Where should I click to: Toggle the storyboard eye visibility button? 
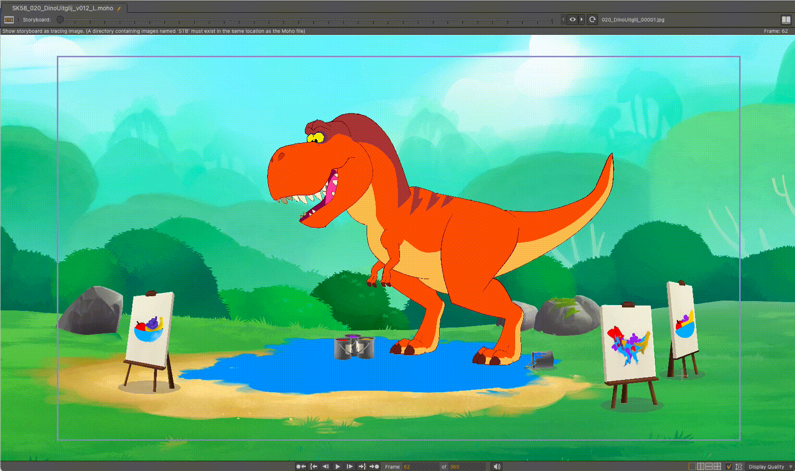(572, 20)
